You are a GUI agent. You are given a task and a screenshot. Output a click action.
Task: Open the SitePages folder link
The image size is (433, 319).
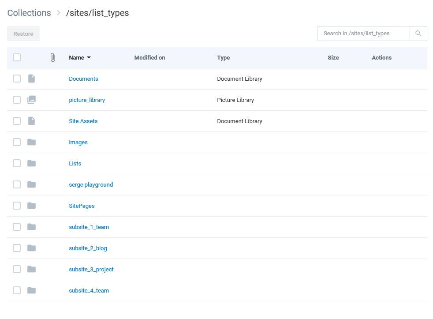click(x=82, y=206)
